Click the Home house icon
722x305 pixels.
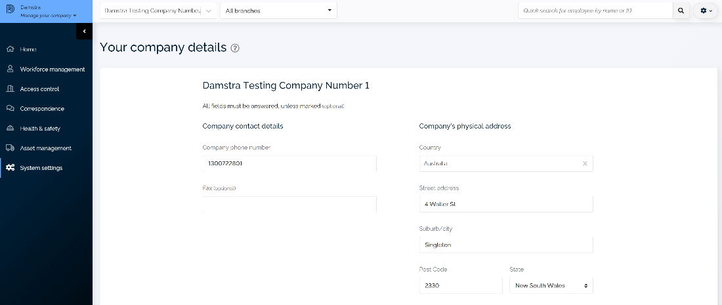click(10, 49)
